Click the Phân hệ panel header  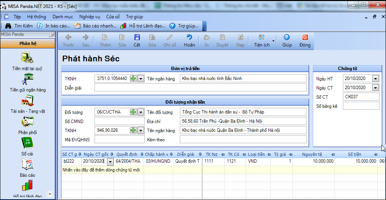(x=28, y=43)
